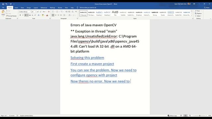Toggle Underline formatting
The image size is (212, 119).
[26, 15]
